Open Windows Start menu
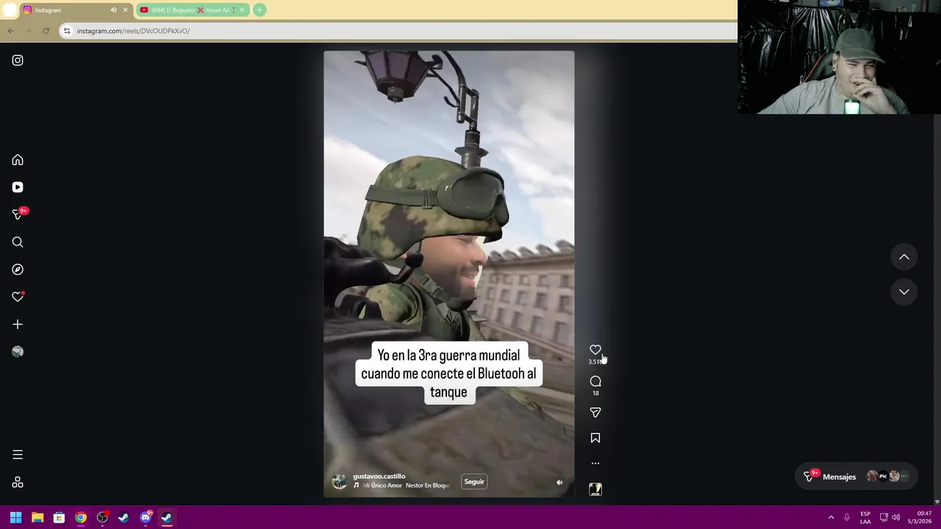This screenshot has width=941, height=529. (x=15, y=518)
